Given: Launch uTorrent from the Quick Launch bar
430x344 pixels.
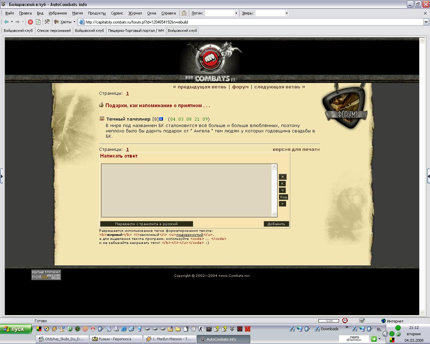Looking at the screenshot, I should click(x=70, y=329).
